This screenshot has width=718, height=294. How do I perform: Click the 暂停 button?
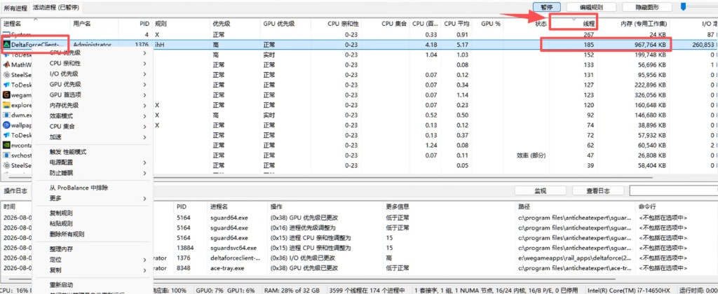tap(547, 7)
